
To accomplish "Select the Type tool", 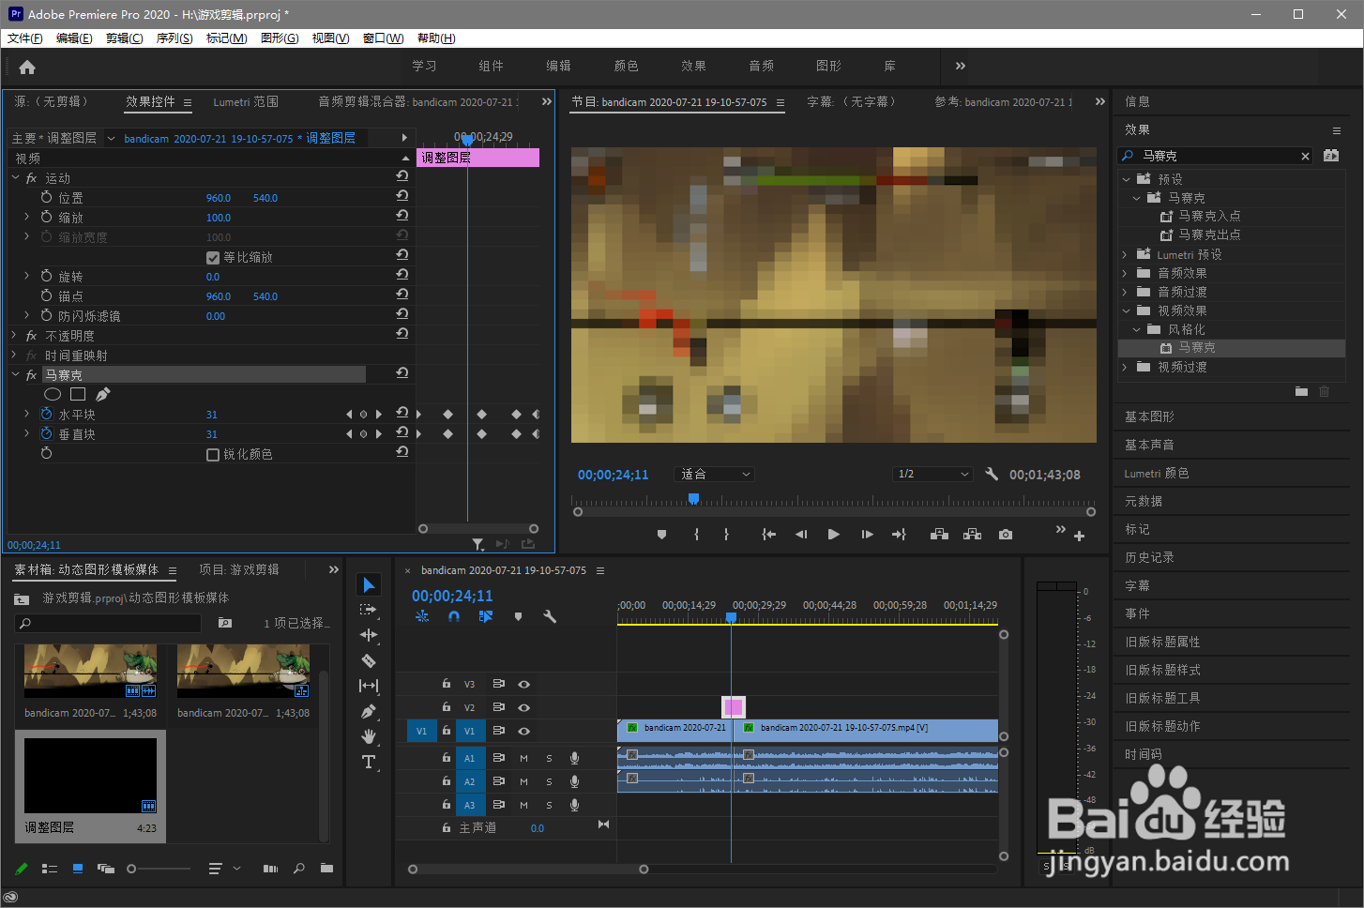I will point(369,762).
